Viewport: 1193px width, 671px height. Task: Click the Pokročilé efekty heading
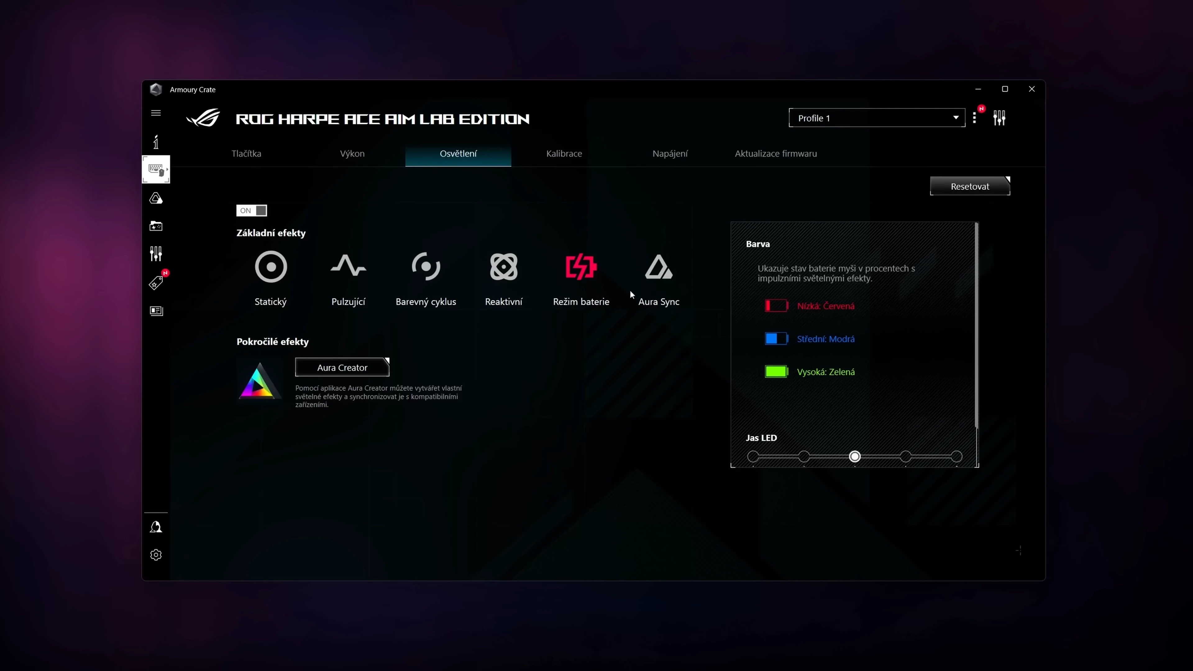click(x=272, y=342)
